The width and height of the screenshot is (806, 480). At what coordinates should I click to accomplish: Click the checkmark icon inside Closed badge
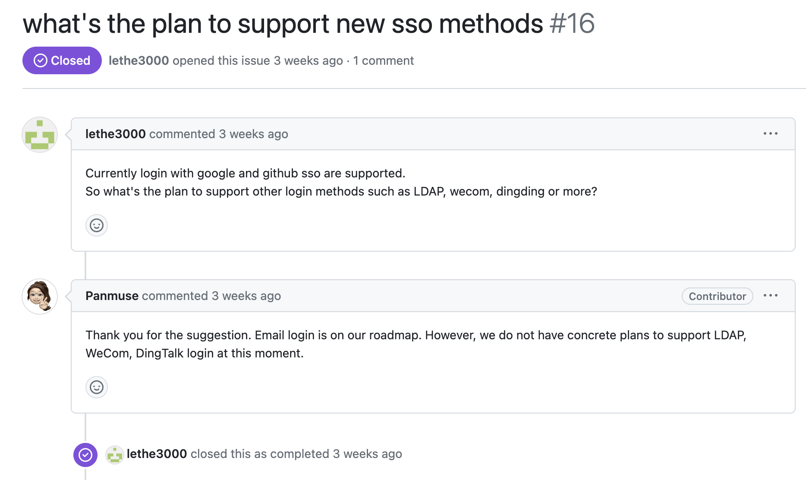click(x=41, y=60)
